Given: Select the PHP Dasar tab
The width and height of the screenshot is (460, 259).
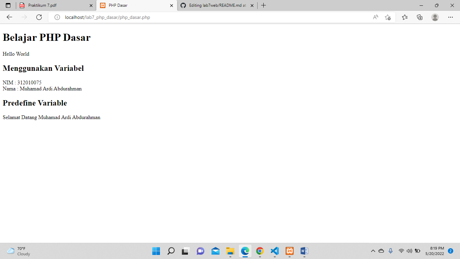Looking at the screenshot, I should (x=136, y=5).
